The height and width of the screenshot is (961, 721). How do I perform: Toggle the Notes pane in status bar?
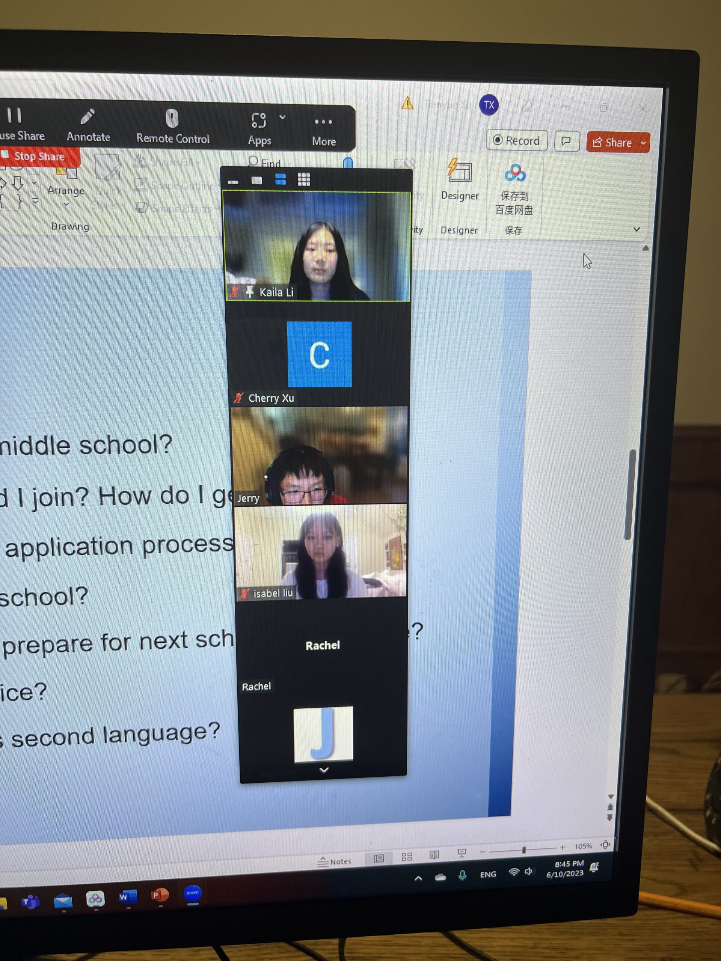[x=334, y=862]
